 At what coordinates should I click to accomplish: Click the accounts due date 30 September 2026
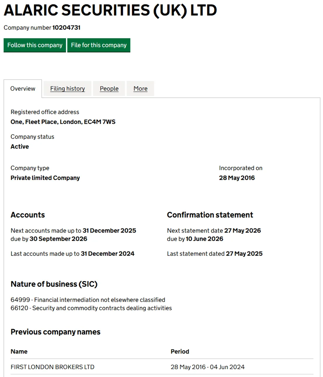[x=58, y=239]
